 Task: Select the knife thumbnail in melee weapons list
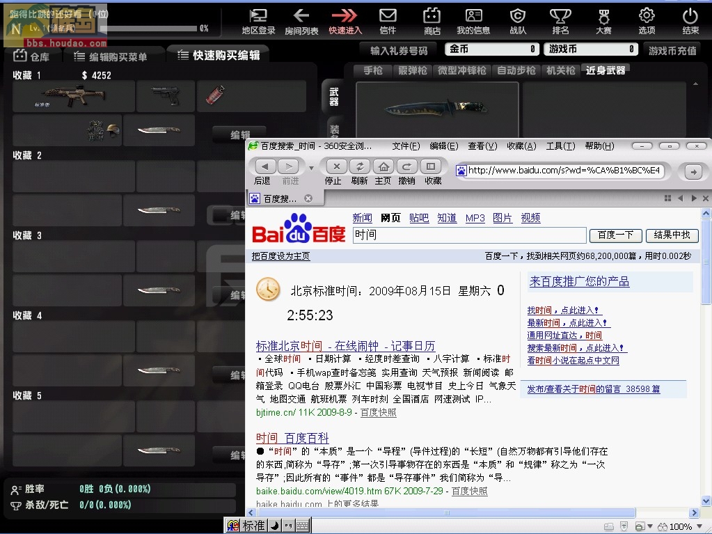tap(437, 109)
